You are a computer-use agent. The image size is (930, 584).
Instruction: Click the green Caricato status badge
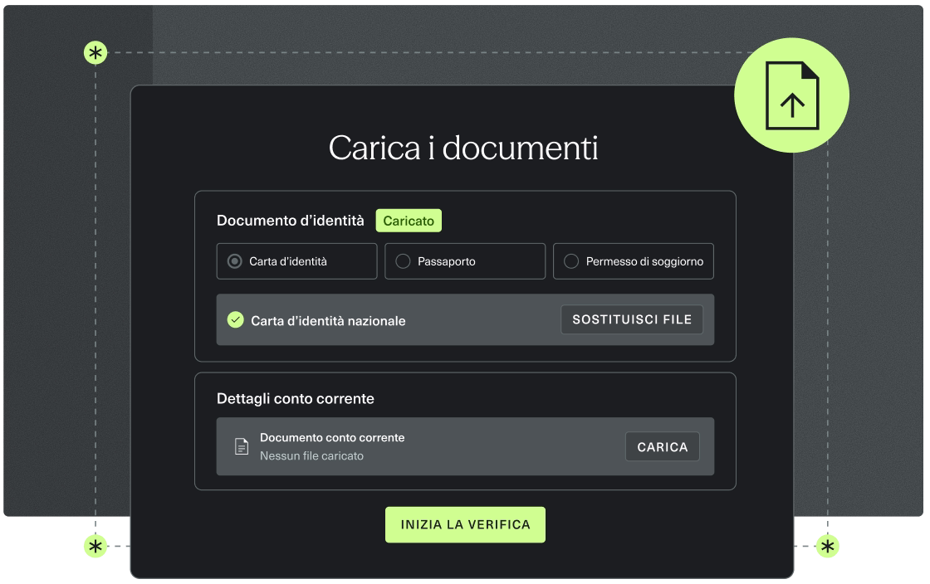(x=409, y=221)
